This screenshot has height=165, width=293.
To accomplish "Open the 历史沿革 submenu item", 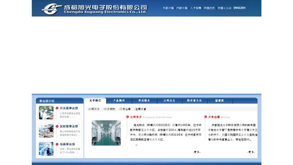I will pyautogui.click(x=125, y=109).
